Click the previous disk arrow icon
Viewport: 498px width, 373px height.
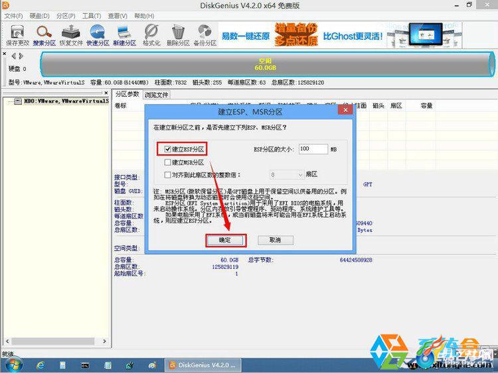click(13, 56)
